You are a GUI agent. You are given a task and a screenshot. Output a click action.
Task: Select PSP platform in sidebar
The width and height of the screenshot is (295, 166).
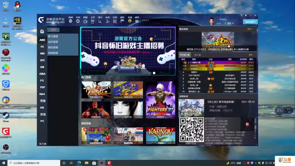42,87
